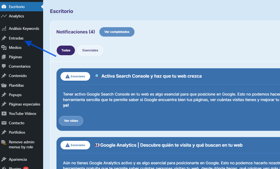280x169 pixels.
Task: Click the Análisis Keywords chart icon
Action: click(4, 28)
